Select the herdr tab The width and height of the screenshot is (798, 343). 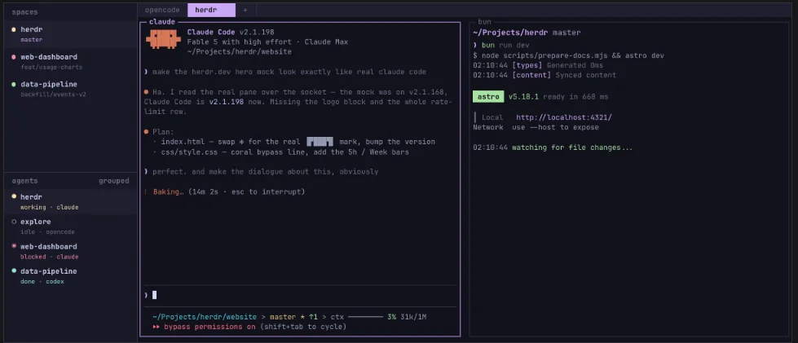(211, 10)
